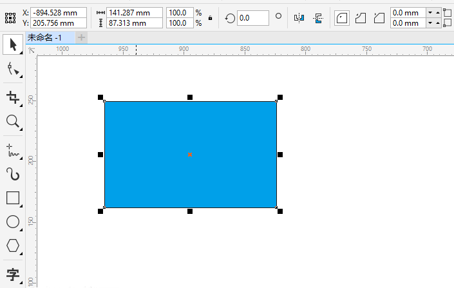
Task: Increase the lower corner radius value
Action: [x=437, y=23]
